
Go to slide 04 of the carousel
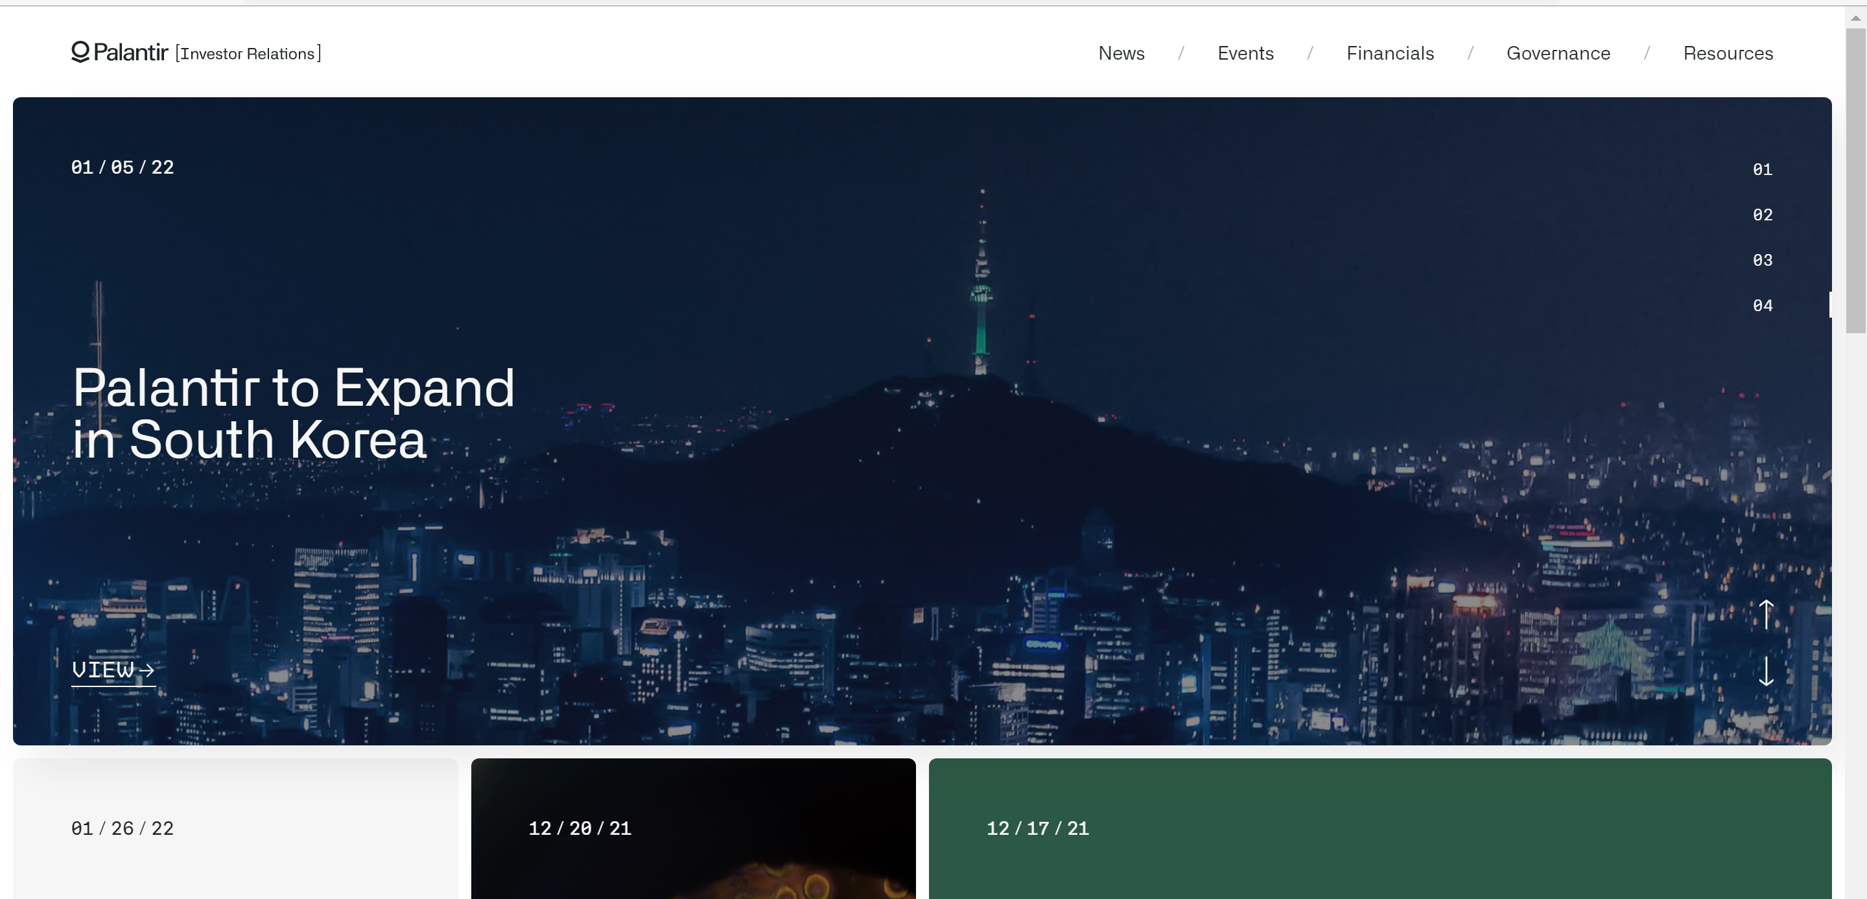[1763, 306]
